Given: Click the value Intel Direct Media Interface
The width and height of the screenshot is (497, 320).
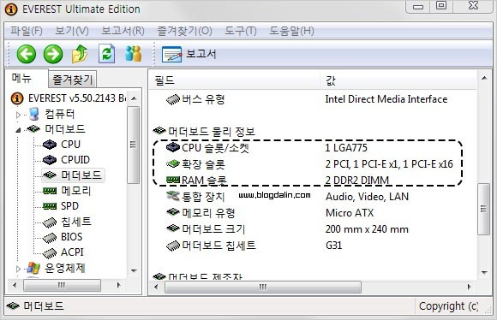Looking at the screenshot, I should [386, 99].
